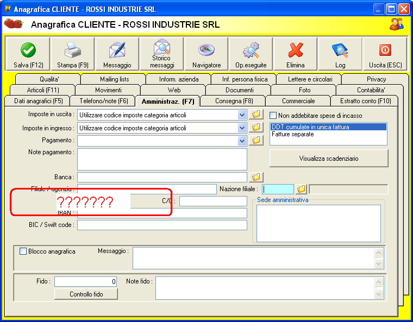The height and width of the screenshot is (322, 413).
Task: Click the Note fido text area
Action: pos(270,288)
